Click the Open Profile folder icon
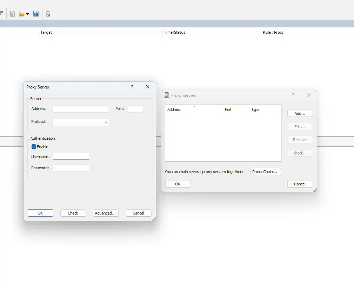This screenshot has height=283, width=354. (x=22, y=14)
